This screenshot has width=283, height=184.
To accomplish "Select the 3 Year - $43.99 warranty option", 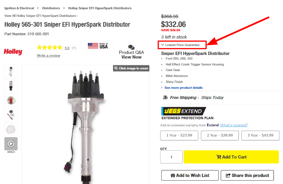I will 260,135.
